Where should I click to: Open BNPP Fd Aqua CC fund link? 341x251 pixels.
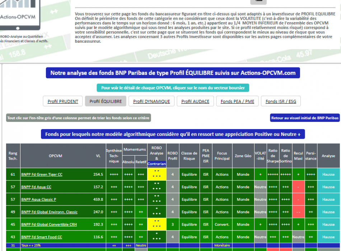click(x=36, y=187)
